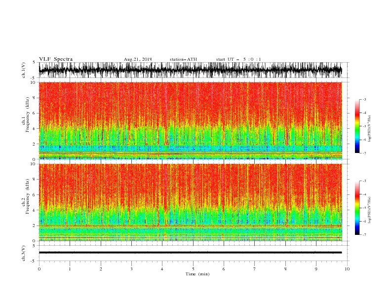Image resolution: width=391 pixels, height=302 pixels.
Task: Click the "VLF Spectra" plot title
Action: [x=56, y=59]
